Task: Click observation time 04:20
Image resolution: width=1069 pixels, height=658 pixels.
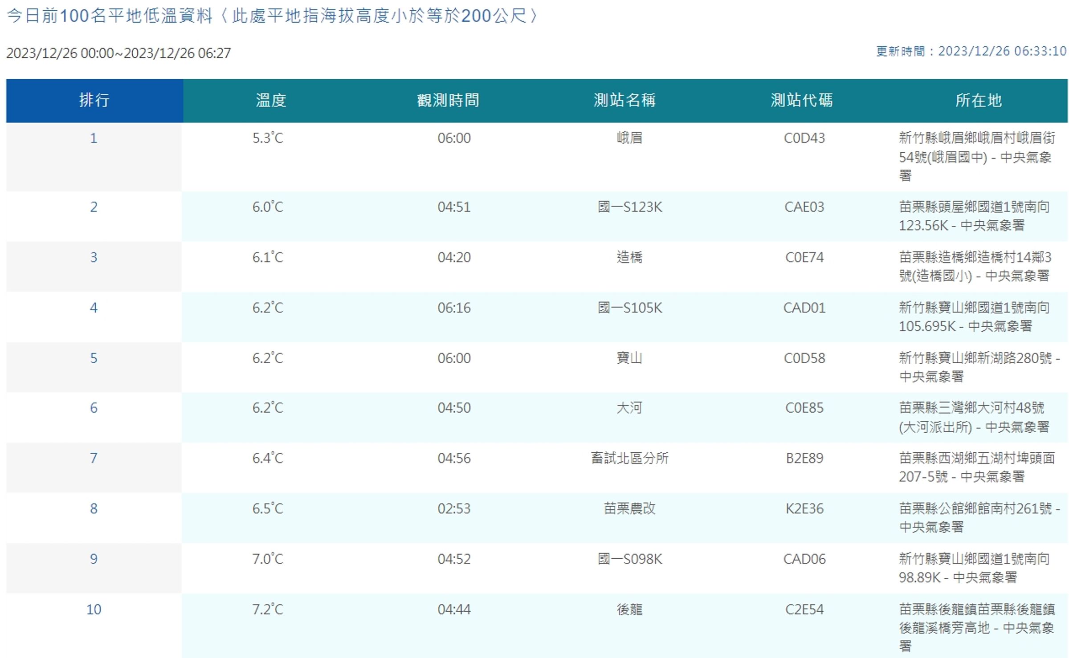Action: [454, 257]
